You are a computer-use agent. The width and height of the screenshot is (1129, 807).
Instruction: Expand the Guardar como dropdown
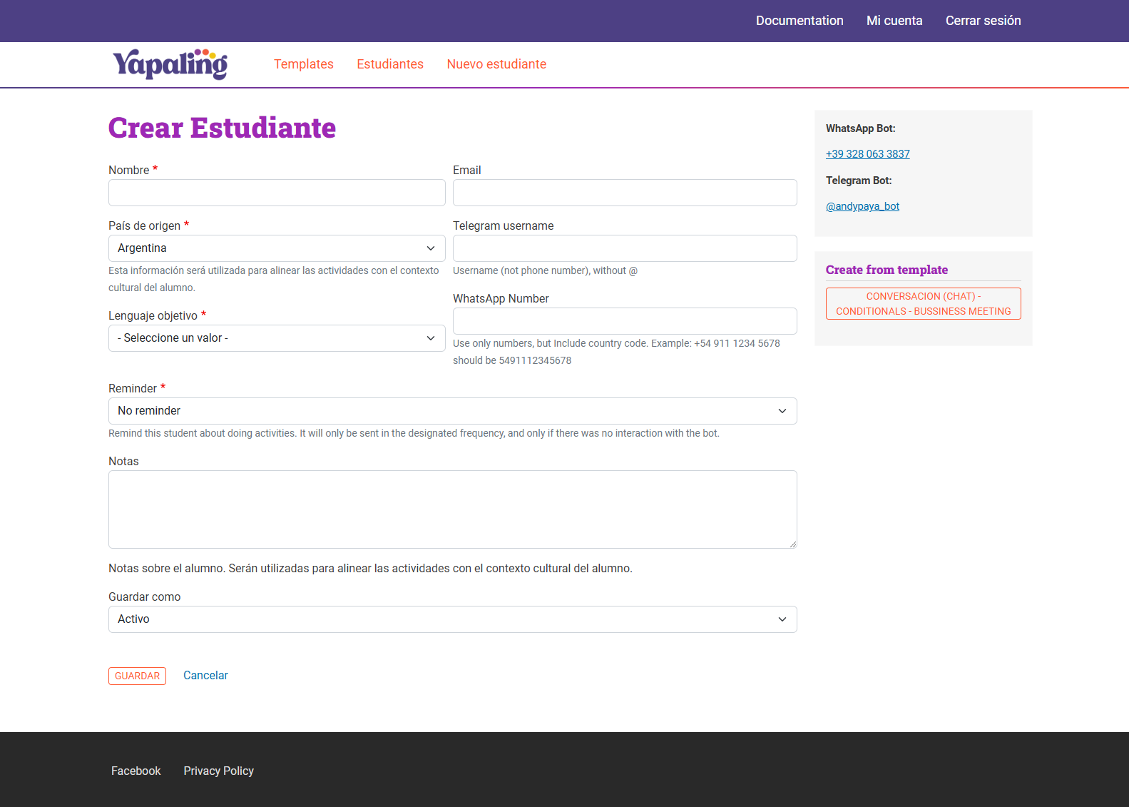[452, 619]
